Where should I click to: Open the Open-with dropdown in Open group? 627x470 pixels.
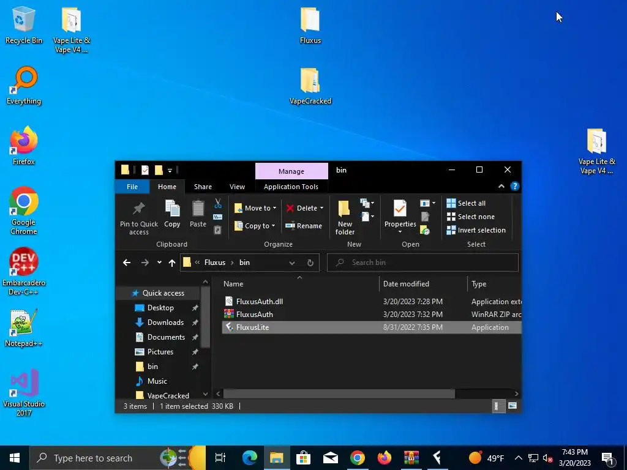coord(427,203)
